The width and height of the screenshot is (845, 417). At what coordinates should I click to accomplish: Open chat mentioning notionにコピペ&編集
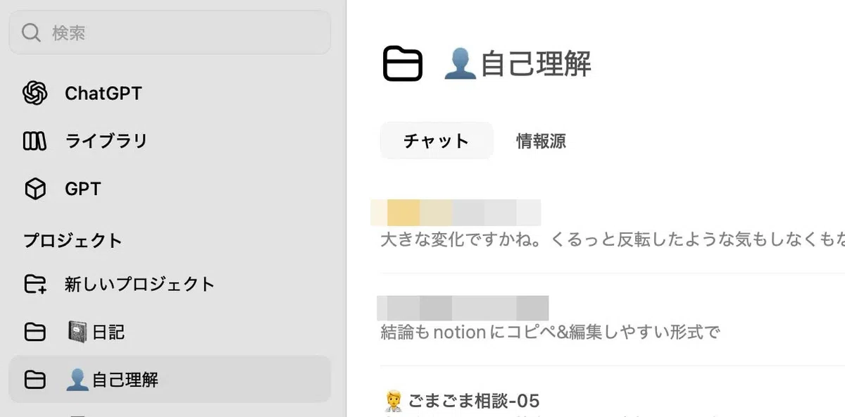pos(613,319)
